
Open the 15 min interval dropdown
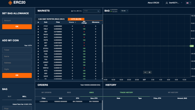point(124,11)
